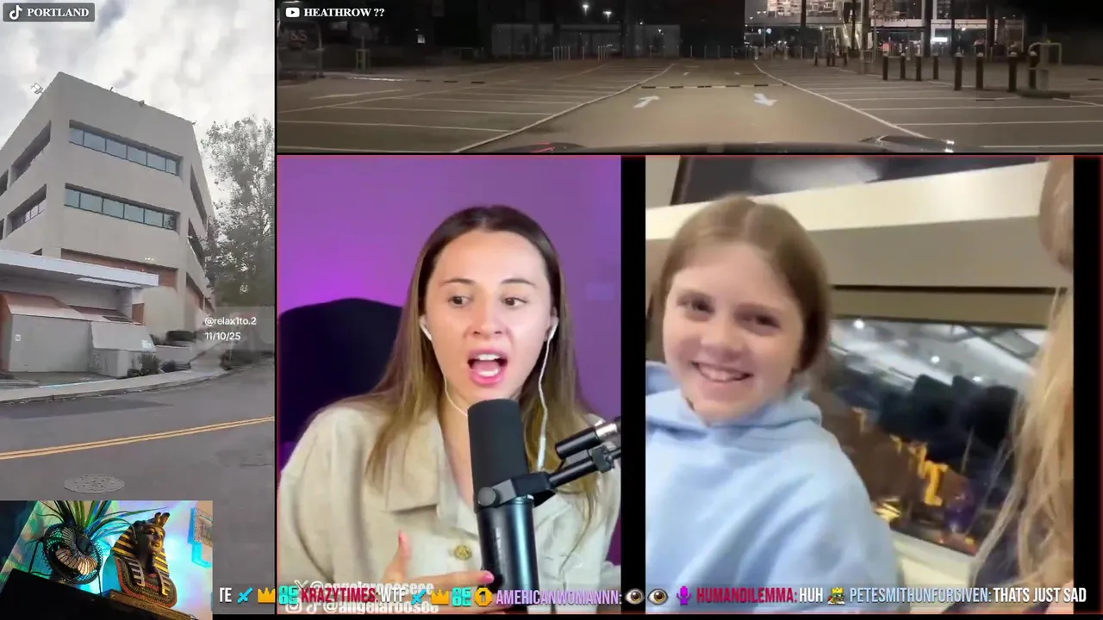Click the TikTok icon beside PORTLAND
This screenshot has width=1103, height=620.
tap(16, 12)
